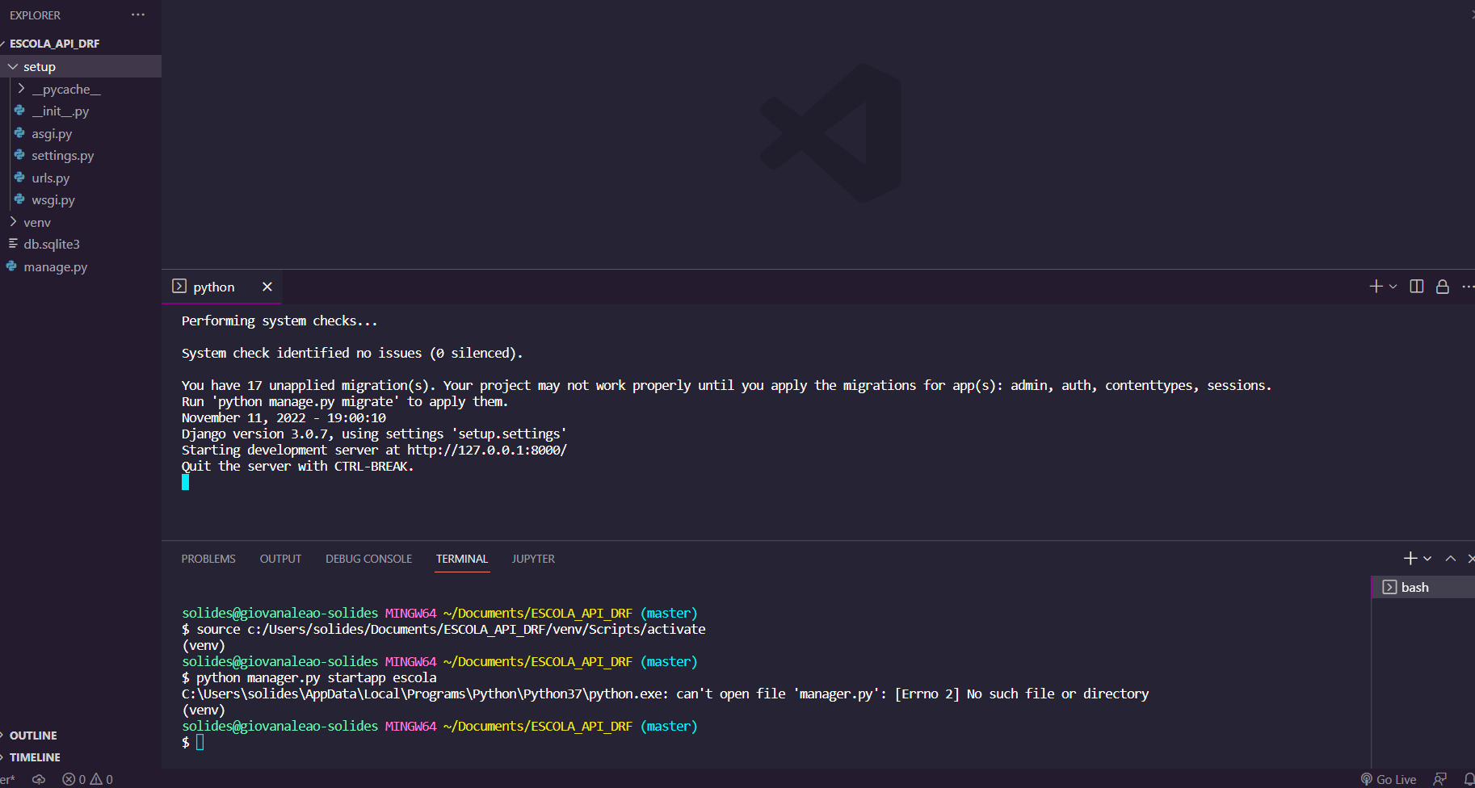The image size is (1475, 788).
Task: Click the 'manager.py' error message line
Action: (665, 694)
